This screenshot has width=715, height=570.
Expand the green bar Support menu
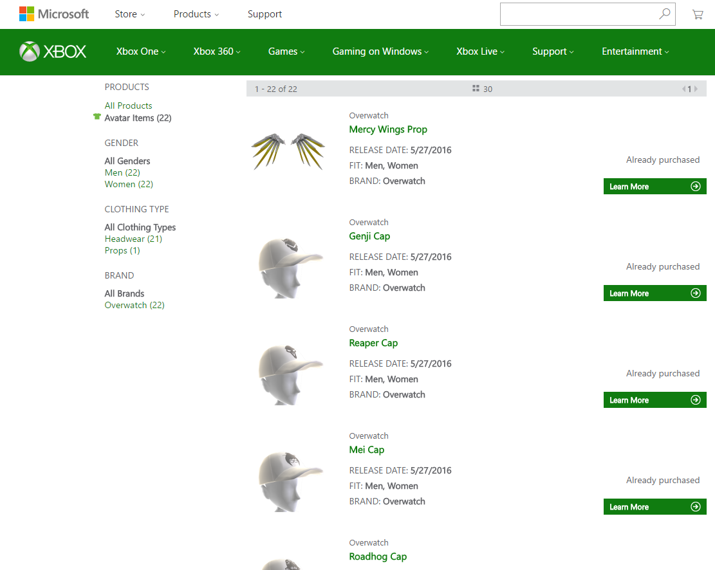coord(553,51)
